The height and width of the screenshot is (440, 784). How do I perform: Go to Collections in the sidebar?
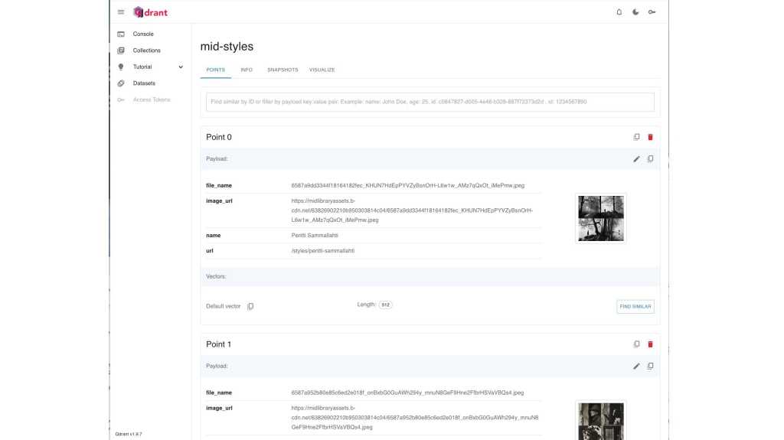click(146, 51)
